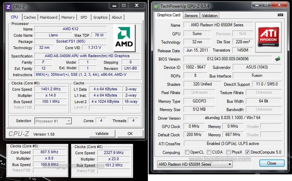Open the Mainboard tab in CPU-Z
292x181 pixels.
point(49,18)
